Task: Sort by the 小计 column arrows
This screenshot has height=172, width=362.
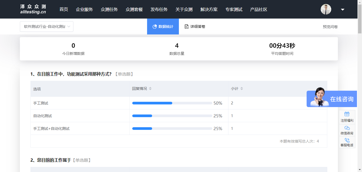Action: point(242,89)
